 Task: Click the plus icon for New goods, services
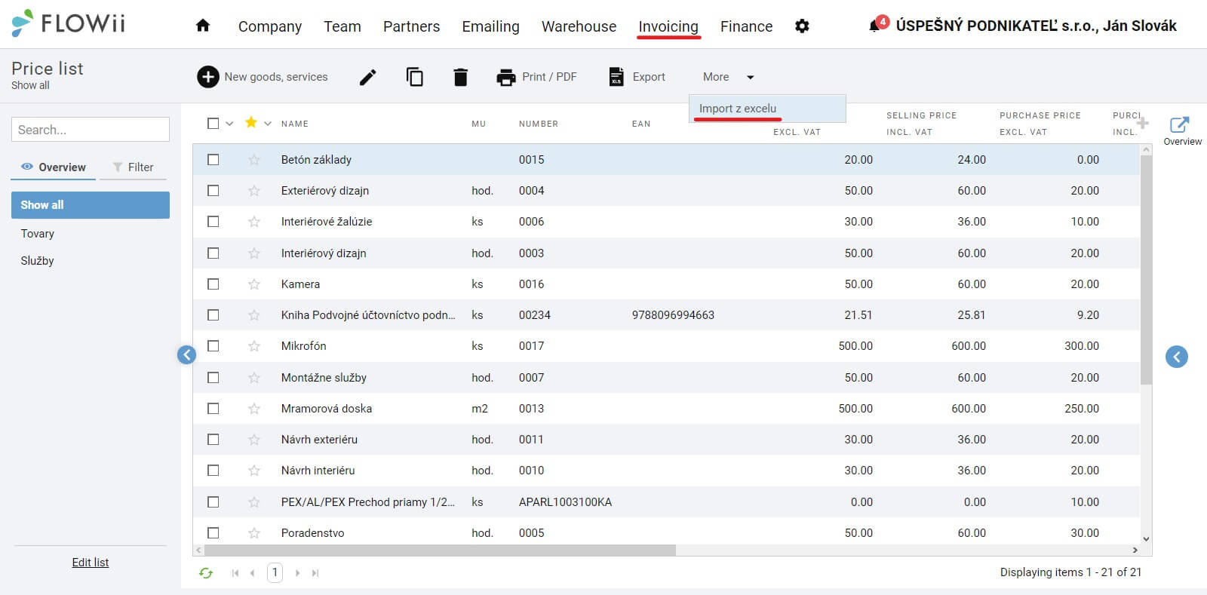click(x=207, y=77)
